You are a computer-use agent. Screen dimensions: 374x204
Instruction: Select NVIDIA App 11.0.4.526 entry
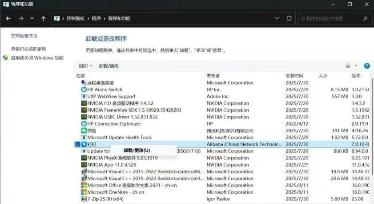point(112,165)
